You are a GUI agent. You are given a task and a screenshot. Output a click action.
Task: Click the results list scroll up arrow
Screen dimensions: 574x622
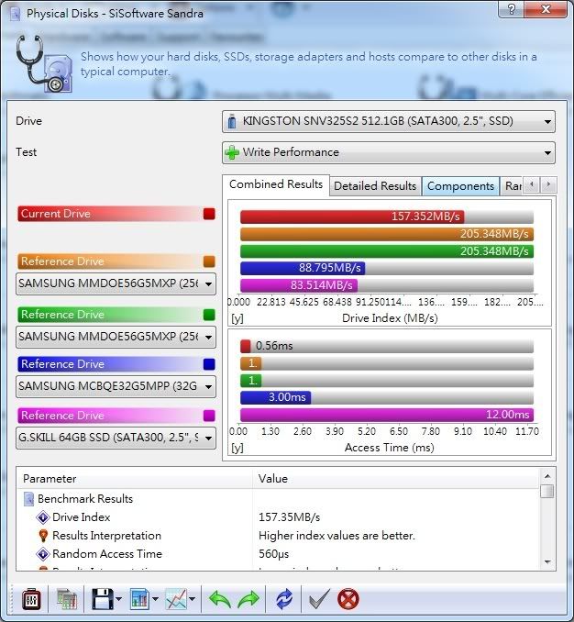547,476
